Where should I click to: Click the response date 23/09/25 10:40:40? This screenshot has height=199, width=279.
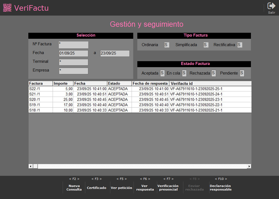[154, 105]
